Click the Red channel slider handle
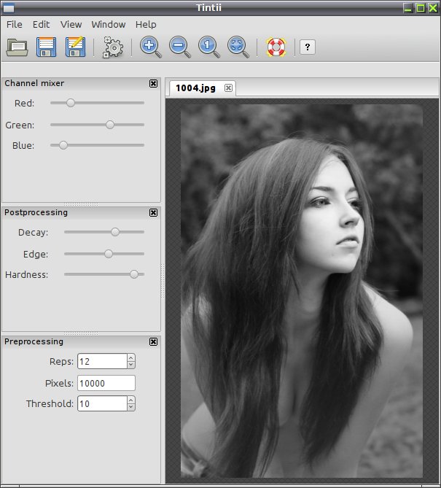The width and height of the screenshot is (441, 488). point(71,103)
